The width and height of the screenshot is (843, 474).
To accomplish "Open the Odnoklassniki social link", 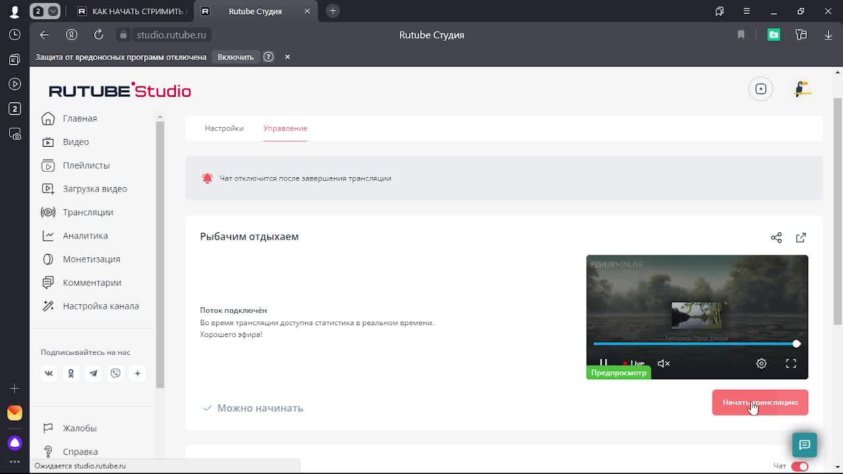I will pos(71,373).
